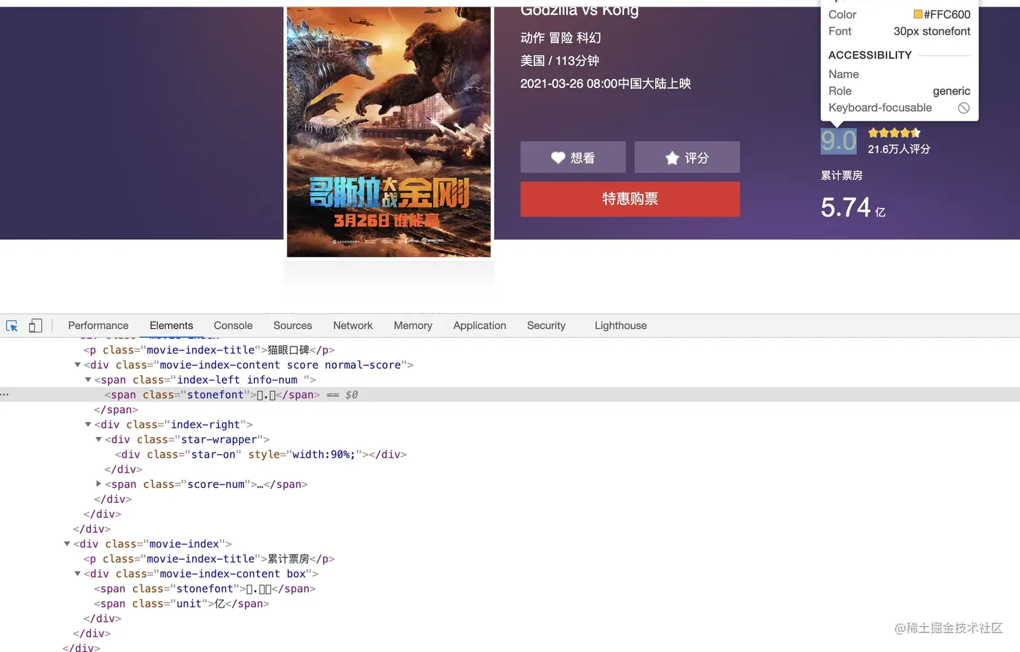Viewport: 1020px width, 652px height.
Task: Open the Console tab
Action: pyautogui.click(x=233, y=326)
